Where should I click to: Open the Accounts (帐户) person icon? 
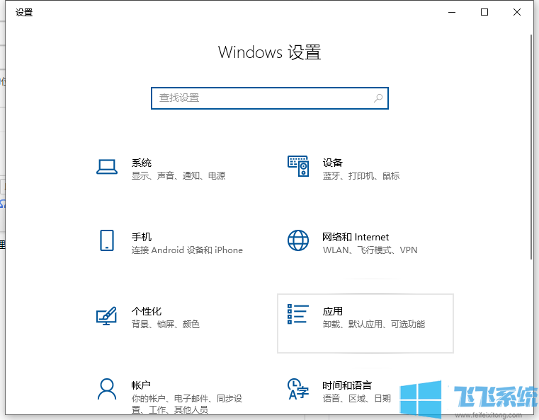pos(107,389)
